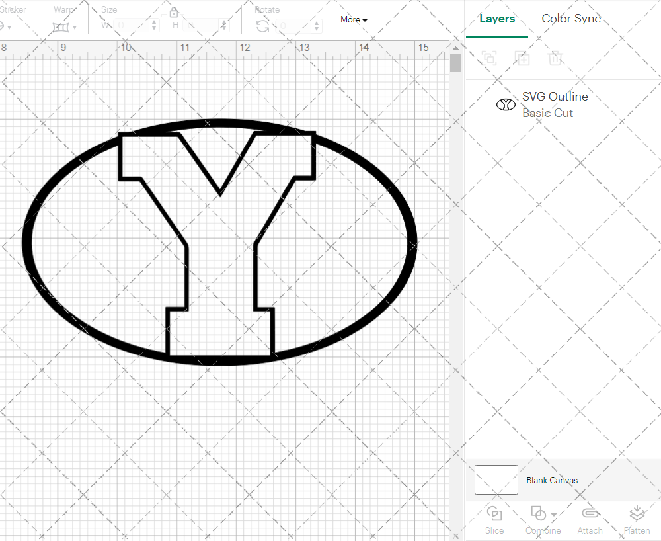Select the Attach tool
Viewport: 661px width, 541px height.
click(x=590, y=519)
